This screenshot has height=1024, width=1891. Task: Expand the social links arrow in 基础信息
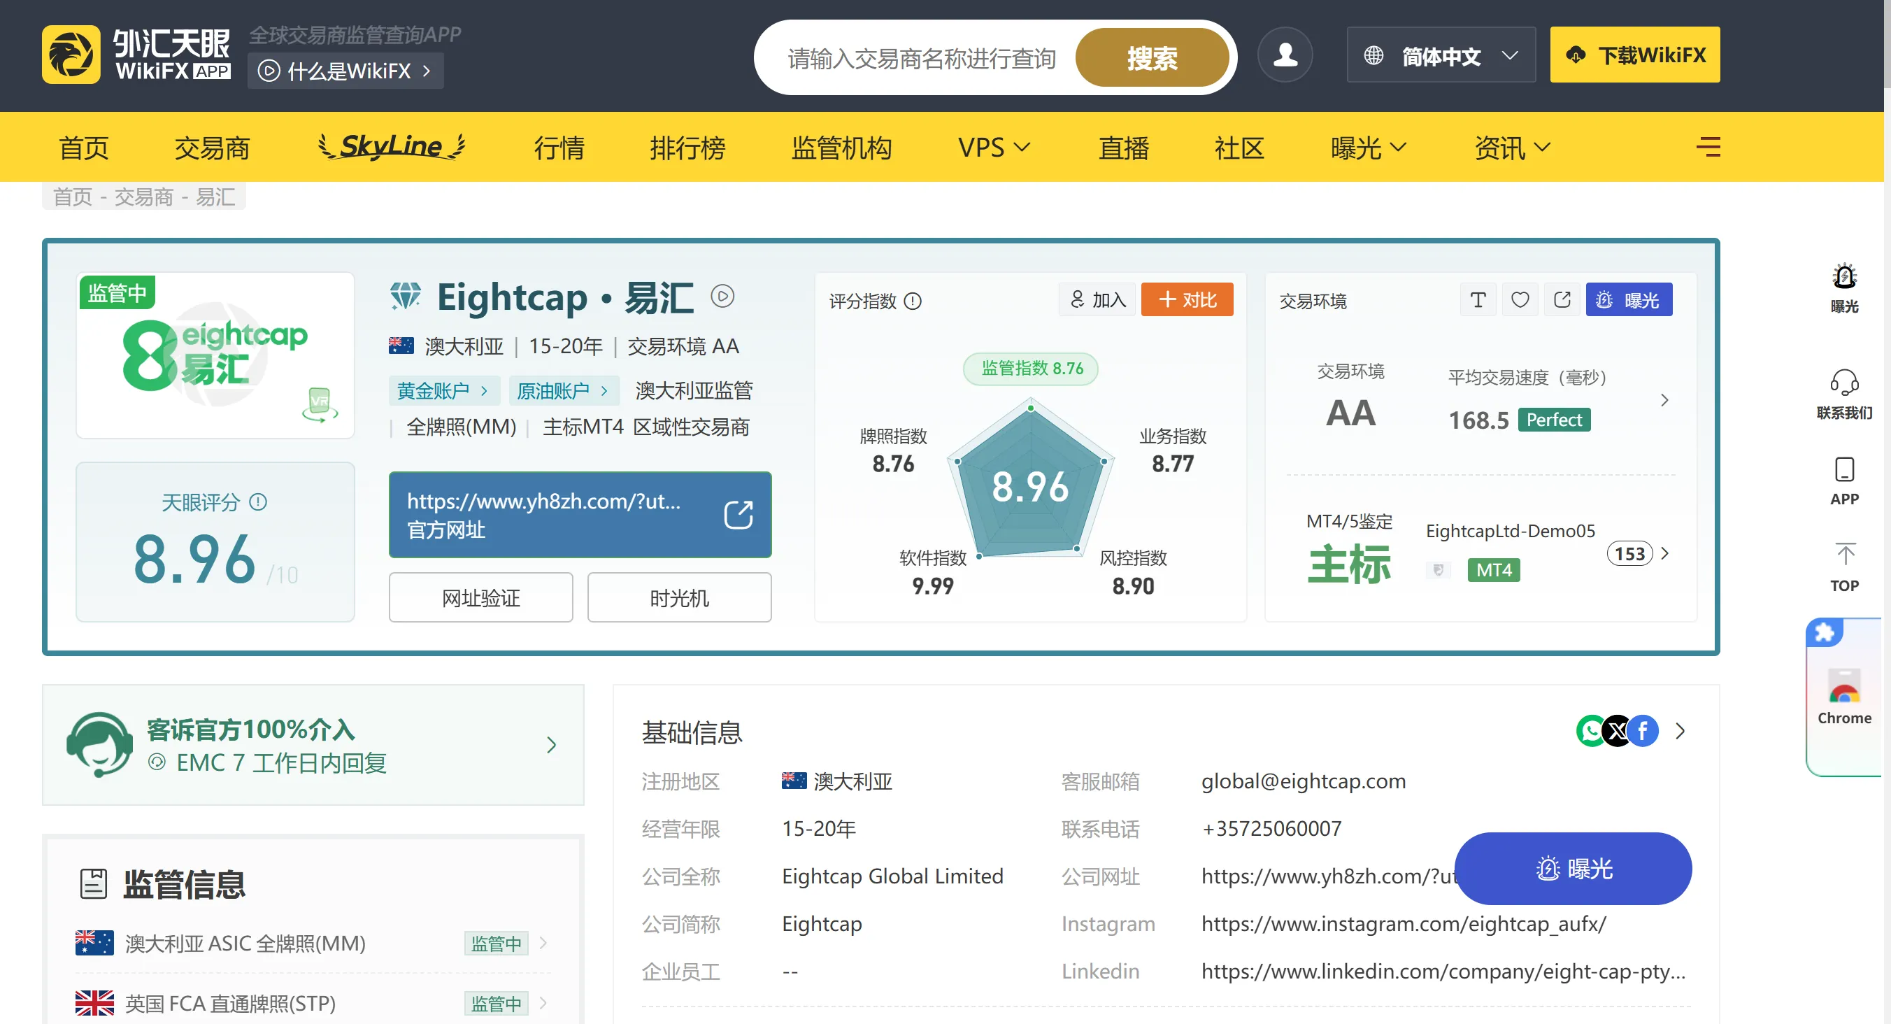click(x=1681, y=731)
